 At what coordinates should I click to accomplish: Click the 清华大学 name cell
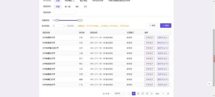click(x=49, y=37)
